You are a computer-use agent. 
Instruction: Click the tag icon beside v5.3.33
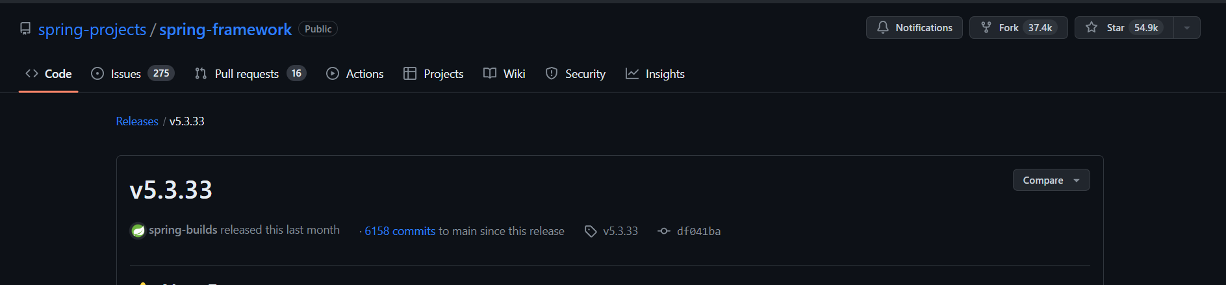pyautogui.click(x=591, y=231)
